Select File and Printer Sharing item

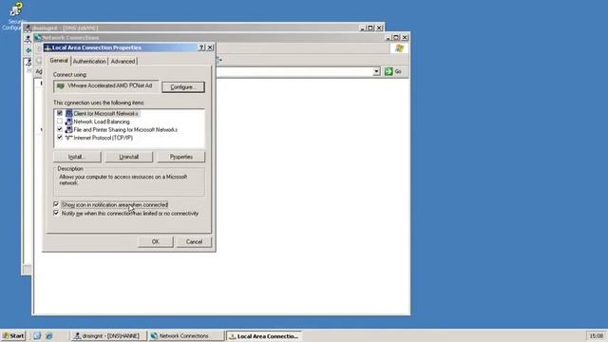(125, 129)
